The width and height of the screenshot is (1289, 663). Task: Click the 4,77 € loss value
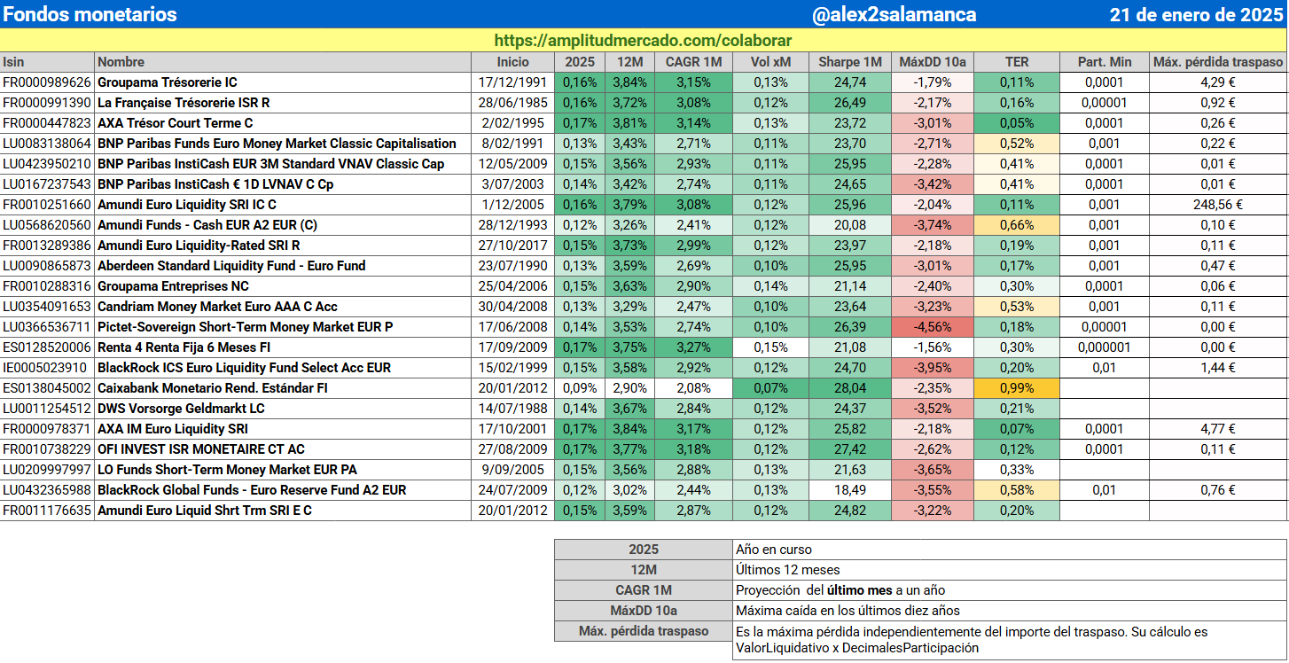pyautogui.click(x=1218, y=429)
